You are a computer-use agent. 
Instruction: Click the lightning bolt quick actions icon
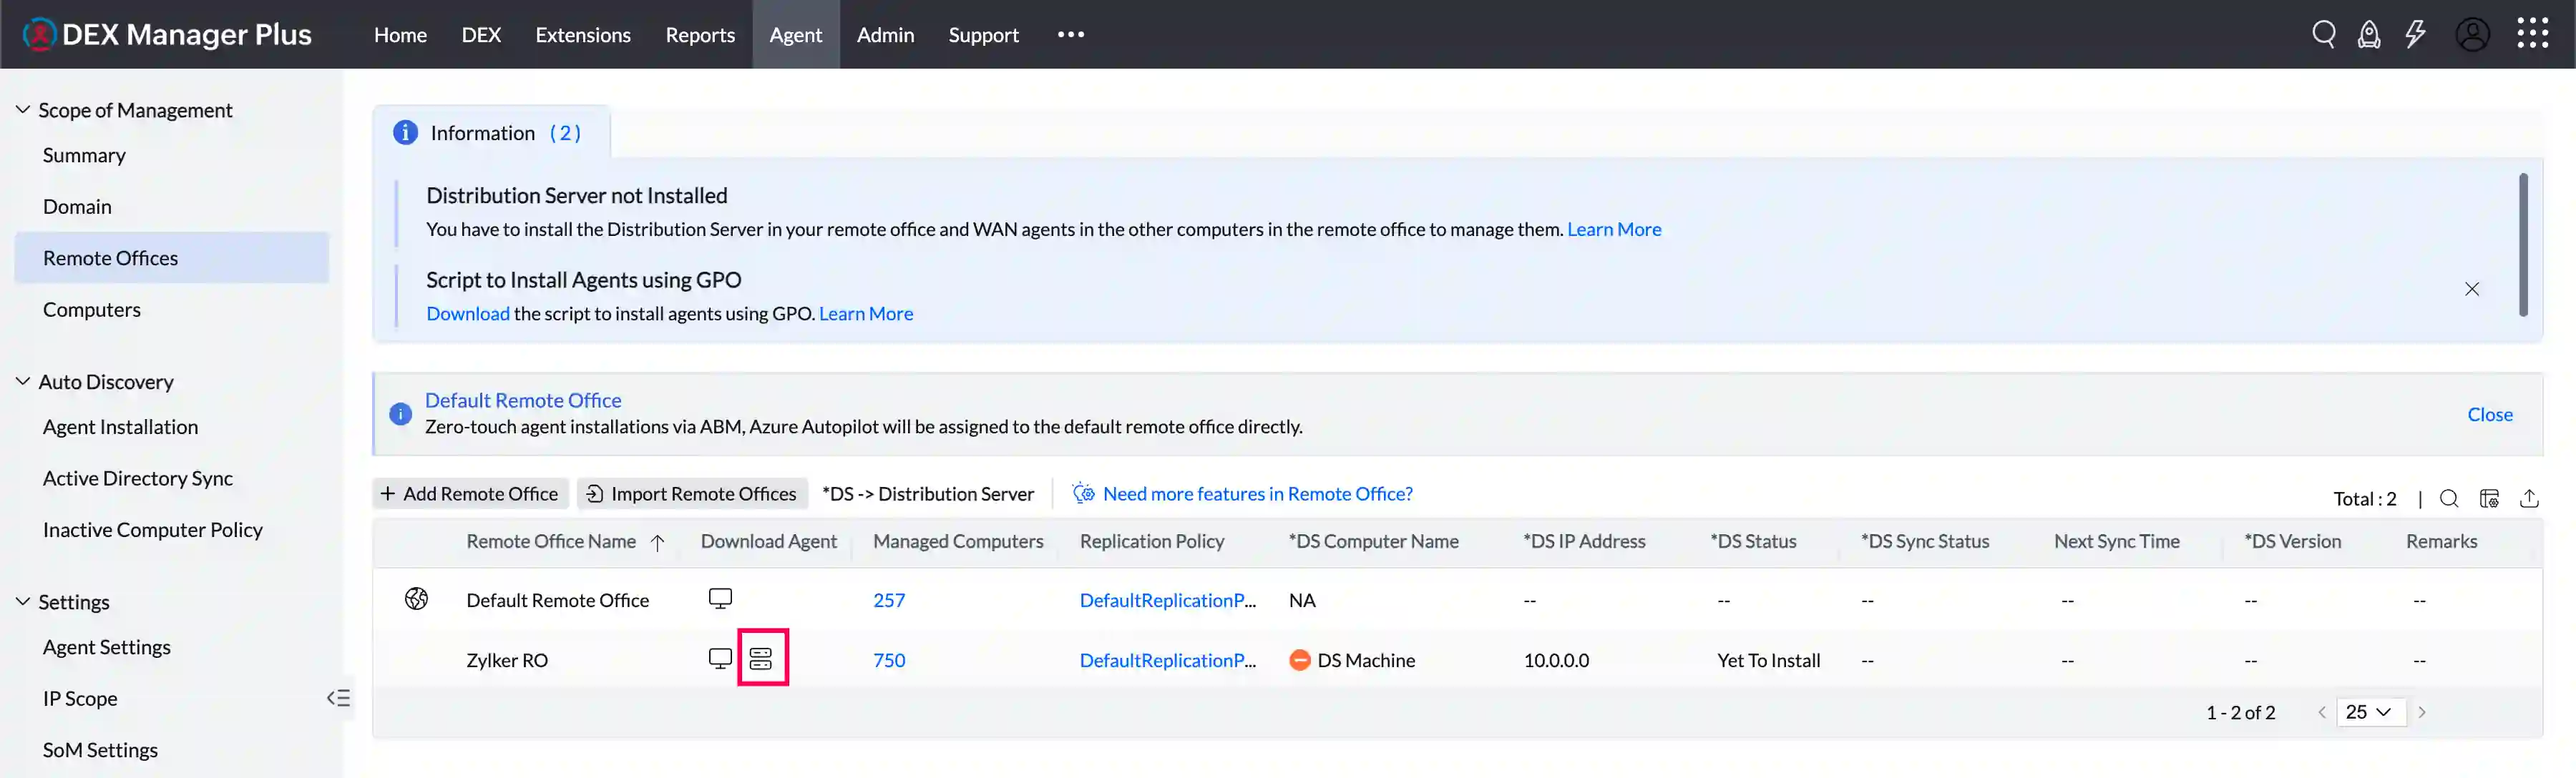2415,35
